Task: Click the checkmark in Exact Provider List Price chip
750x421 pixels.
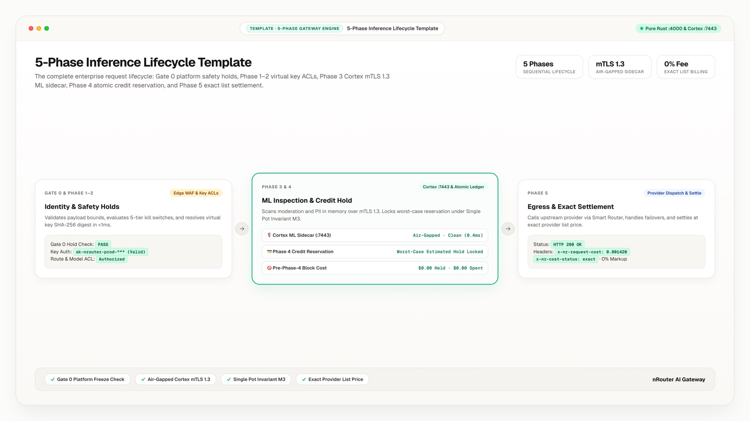Action: point(304,379)
